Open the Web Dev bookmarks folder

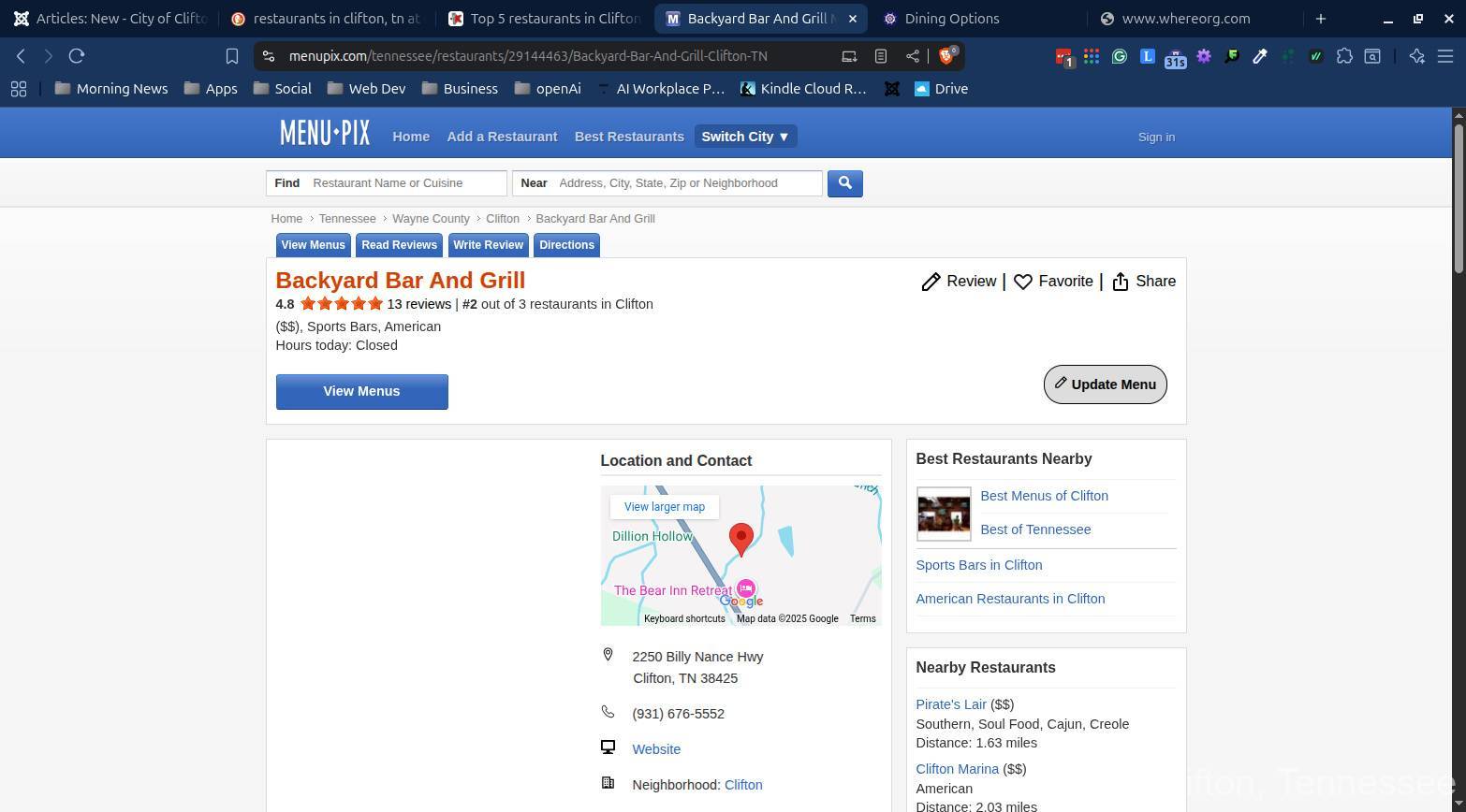(x=366, y=89)
